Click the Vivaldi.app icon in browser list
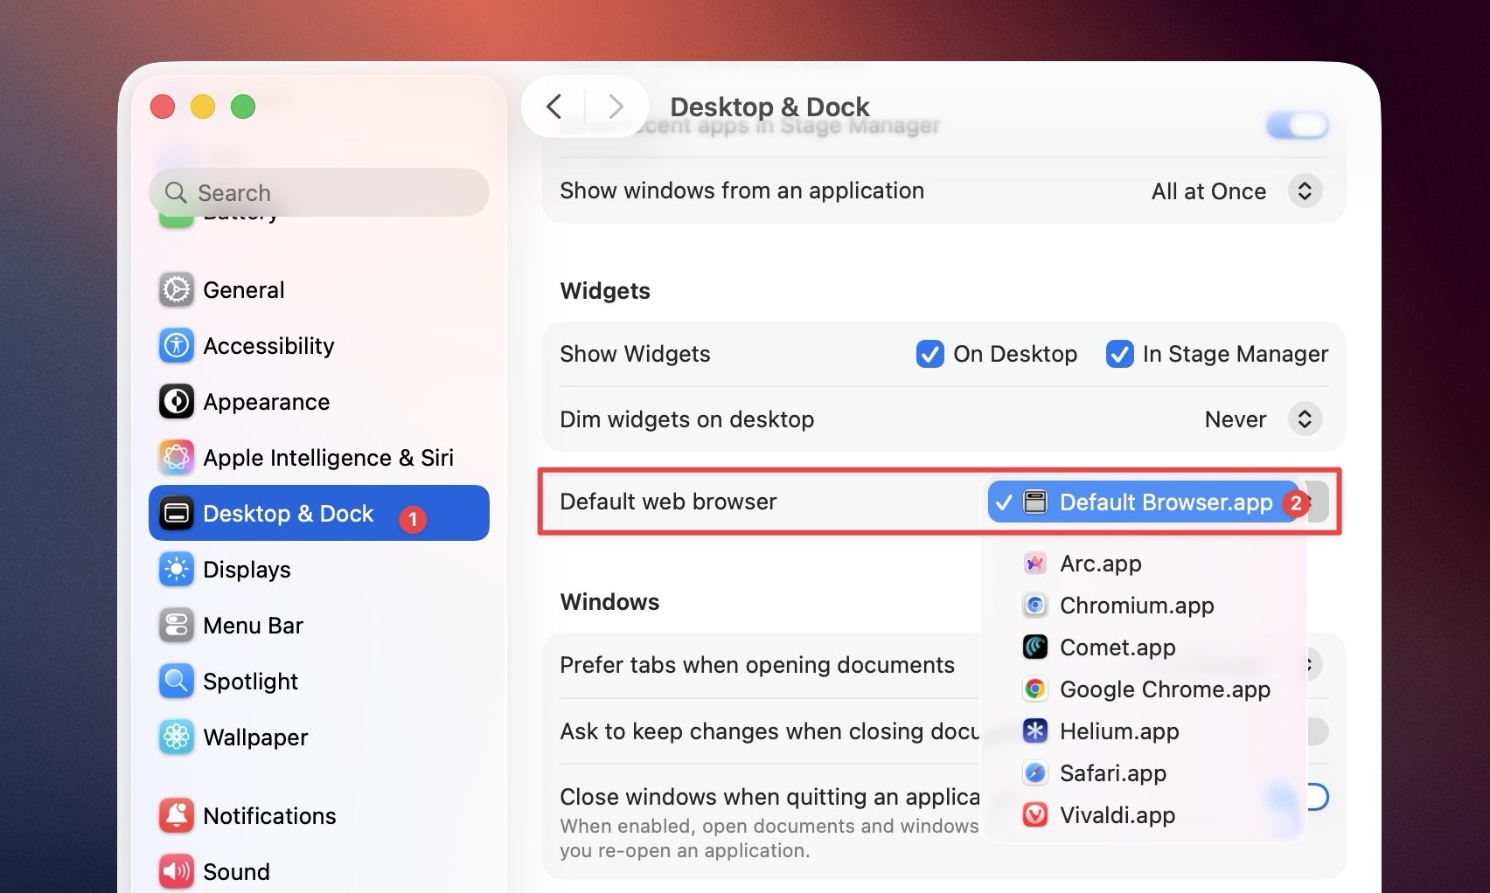 pos(1035,815)
